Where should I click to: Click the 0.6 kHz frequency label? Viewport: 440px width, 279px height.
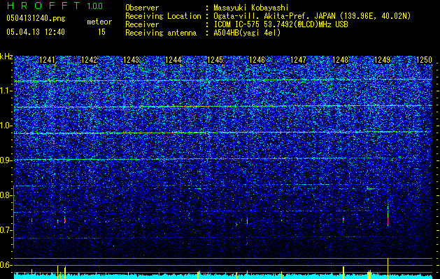6,265
